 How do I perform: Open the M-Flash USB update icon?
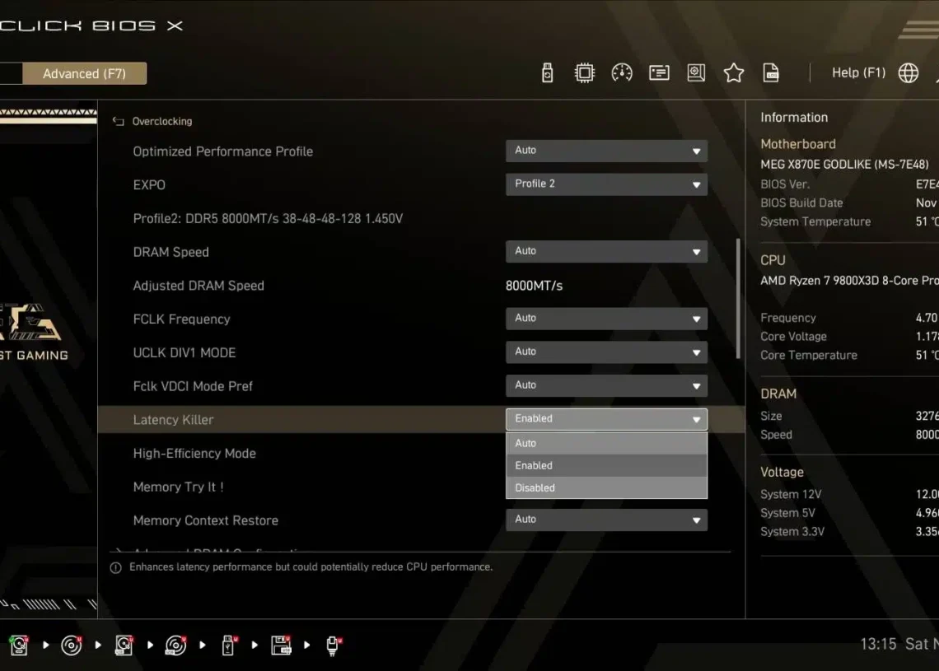(x=547, y=73)
